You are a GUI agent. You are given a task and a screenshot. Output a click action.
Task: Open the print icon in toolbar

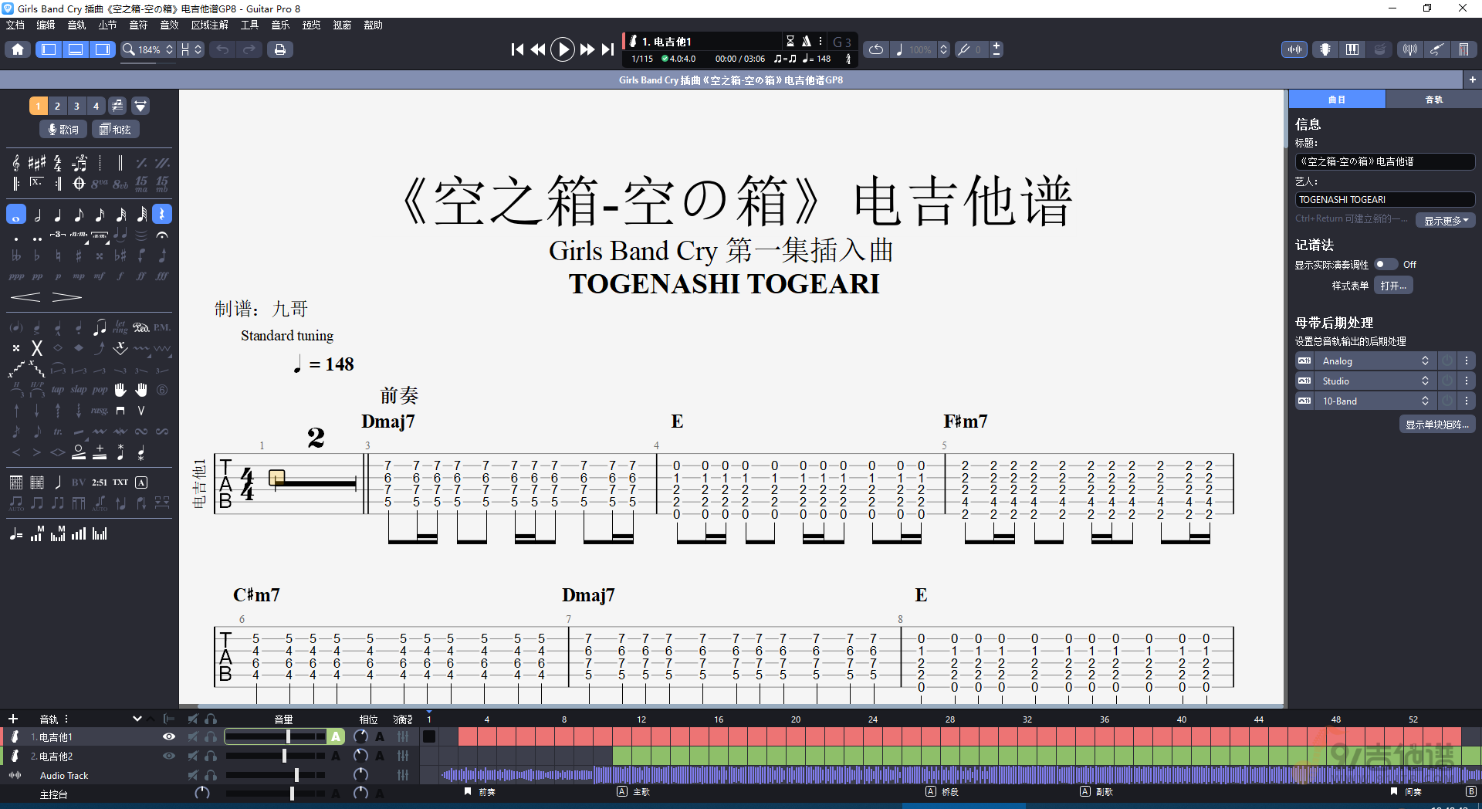tap(280, 49)
